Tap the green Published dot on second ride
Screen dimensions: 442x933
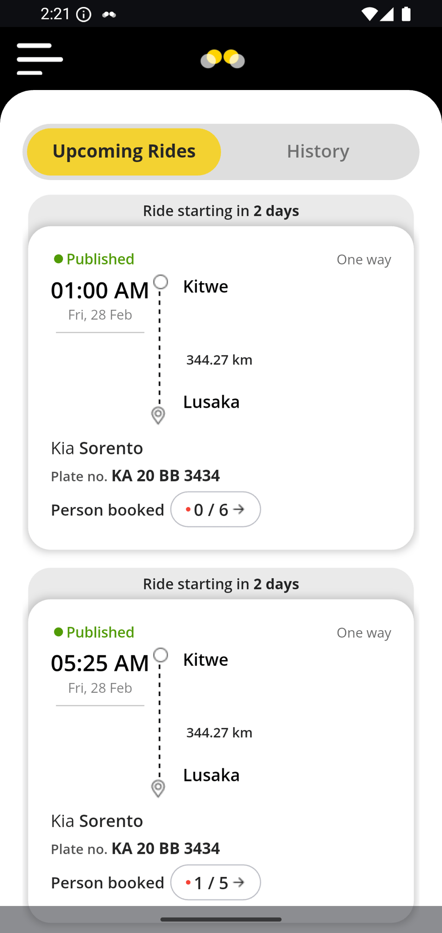click(58, 632)
